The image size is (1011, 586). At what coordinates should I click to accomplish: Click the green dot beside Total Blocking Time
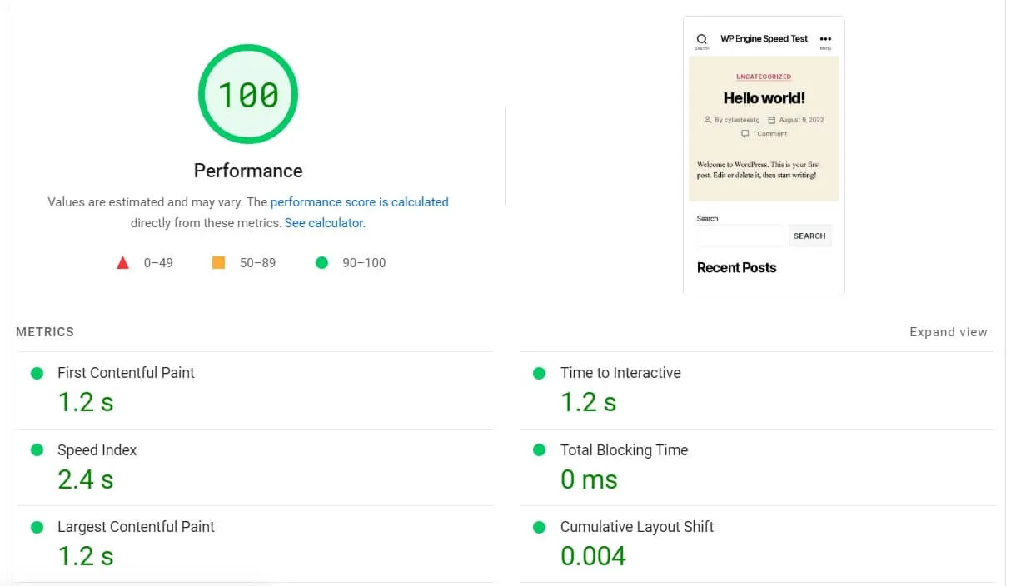[540, 450]
